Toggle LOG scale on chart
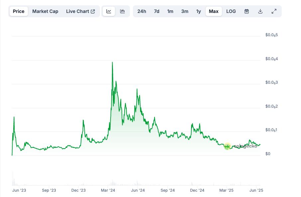The height and width of the screenshot is (197, 301). click(231, 11)
